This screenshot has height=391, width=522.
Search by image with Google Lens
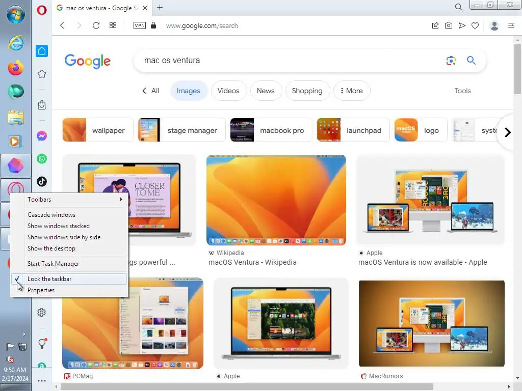pyautogui.click(x=451, y=61)
